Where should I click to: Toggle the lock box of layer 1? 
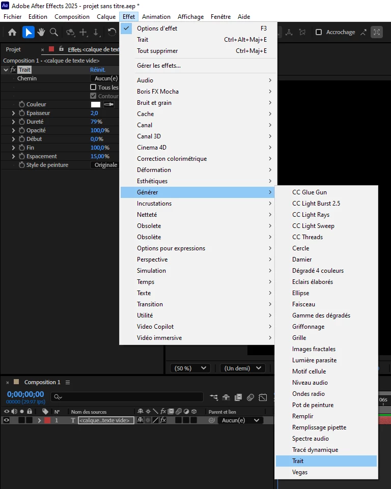[x=30, y=420]
